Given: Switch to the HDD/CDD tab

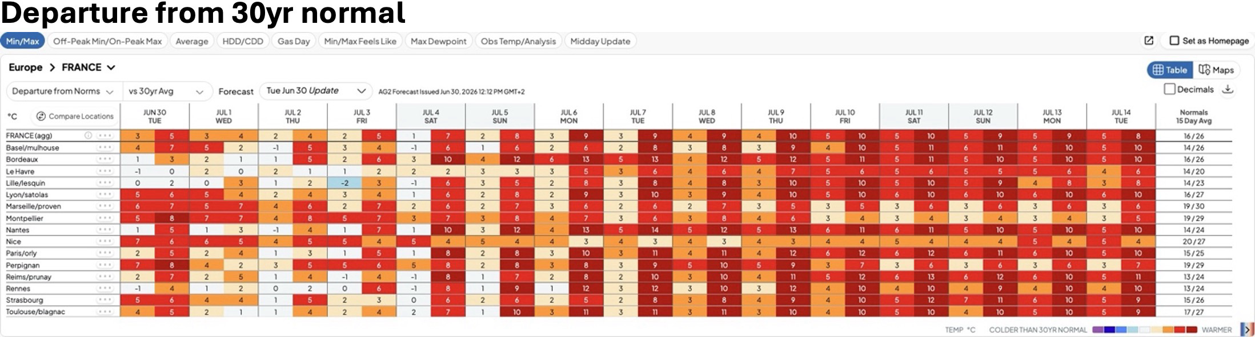Looking at the screenshot, I should pos(243,41).
